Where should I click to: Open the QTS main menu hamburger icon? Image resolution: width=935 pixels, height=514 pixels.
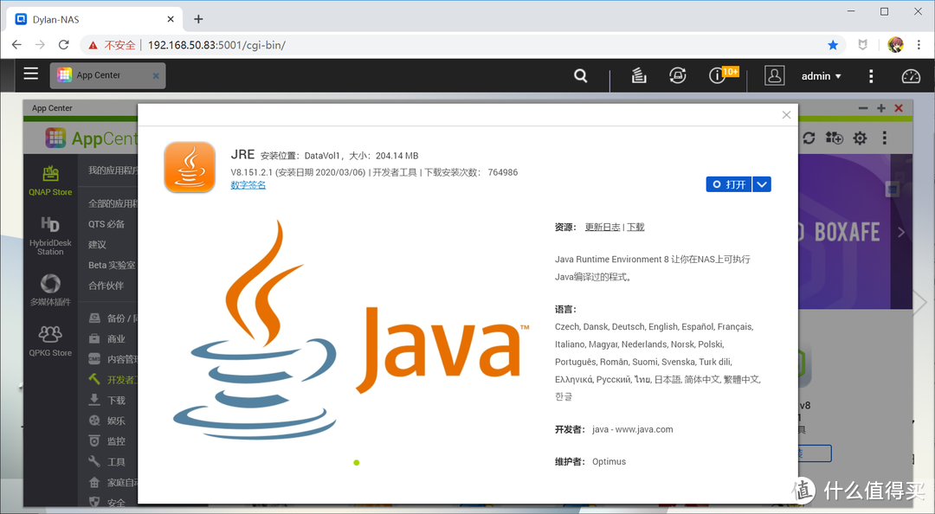(x=31, y=74)
